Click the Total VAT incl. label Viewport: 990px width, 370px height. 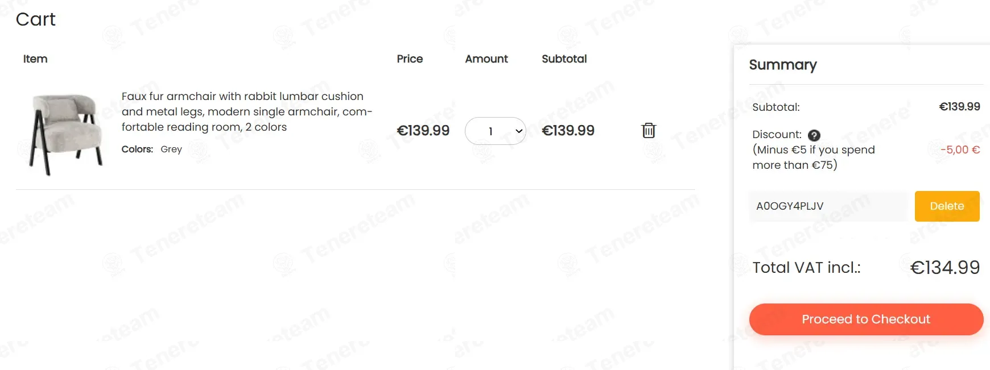[806, 267]
